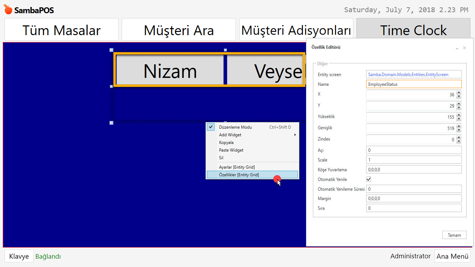Select the Nizam entity button
This screenshot has width=475, height=267.
[169, 71]
